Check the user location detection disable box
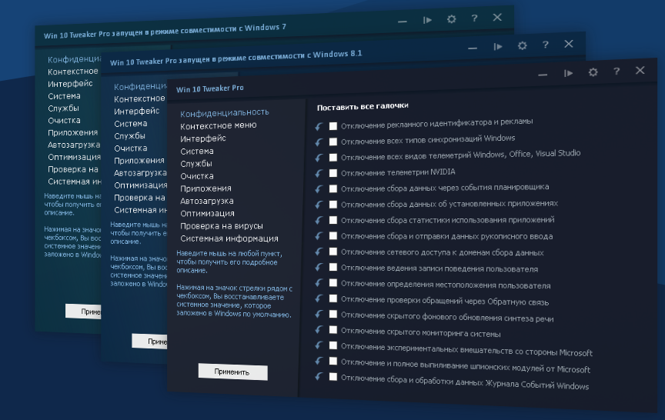The height and width of the screenshot is (420, 665). [333, 282]
